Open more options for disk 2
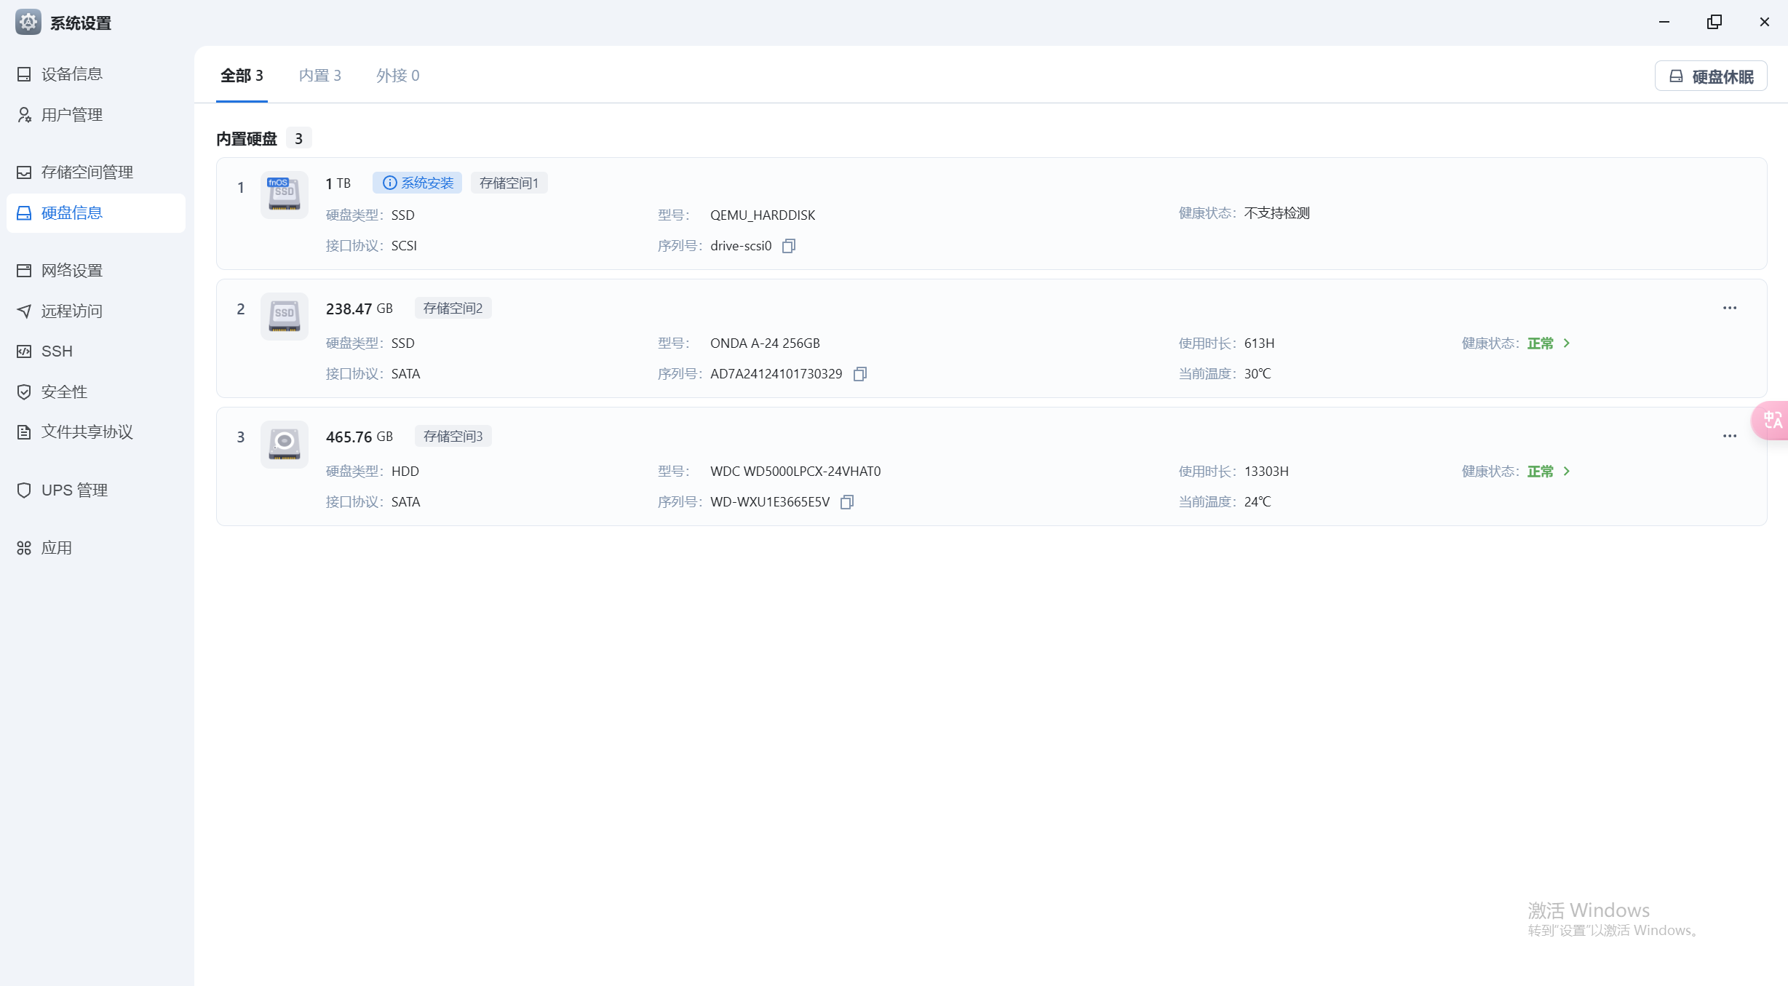This screenshot has width=1788, height=986. 1729,308
